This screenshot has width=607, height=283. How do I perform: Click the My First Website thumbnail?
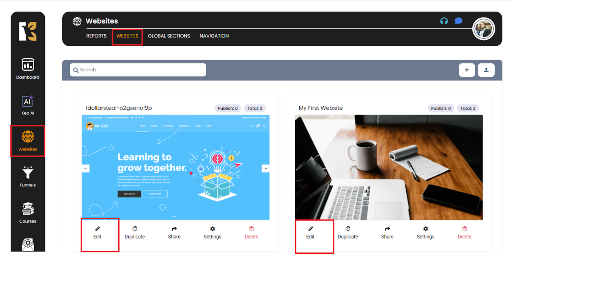point(388,167)
